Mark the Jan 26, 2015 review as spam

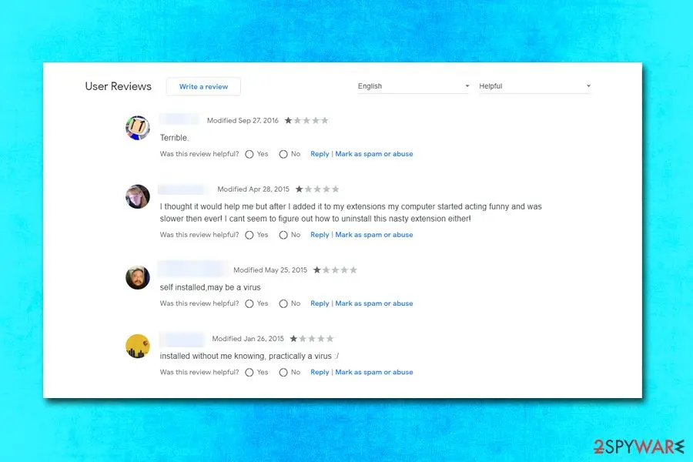point(374,372)
